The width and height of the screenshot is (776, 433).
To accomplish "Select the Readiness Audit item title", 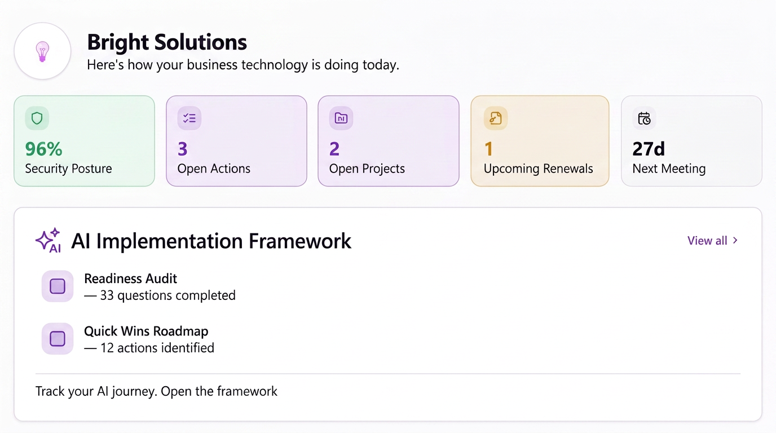I will click(131, 279).
